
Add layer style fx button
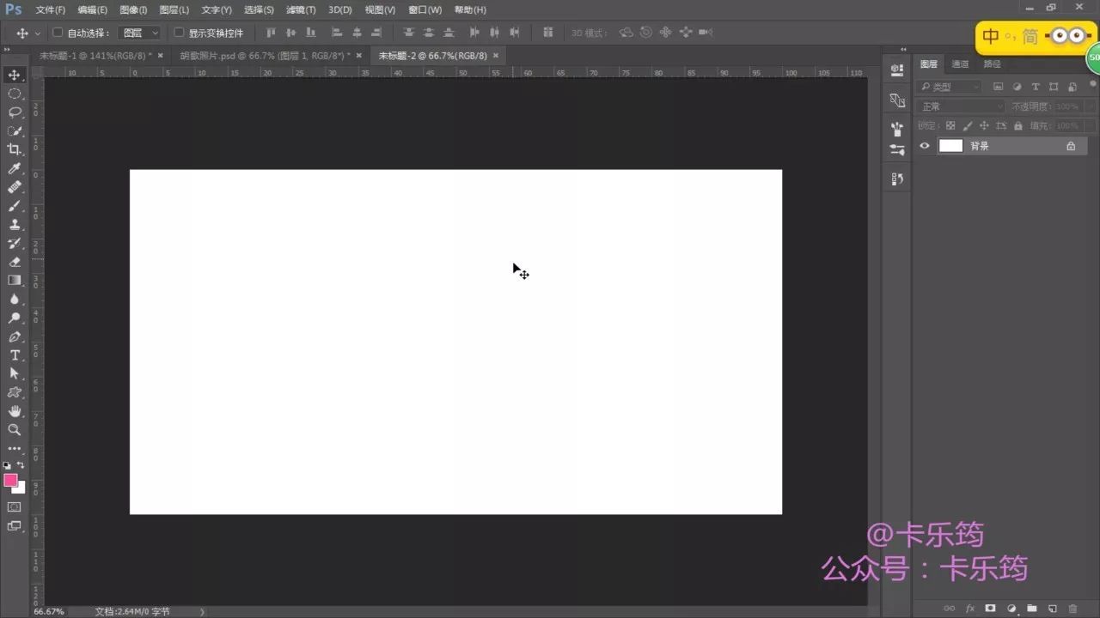click(x=970, y=608)
